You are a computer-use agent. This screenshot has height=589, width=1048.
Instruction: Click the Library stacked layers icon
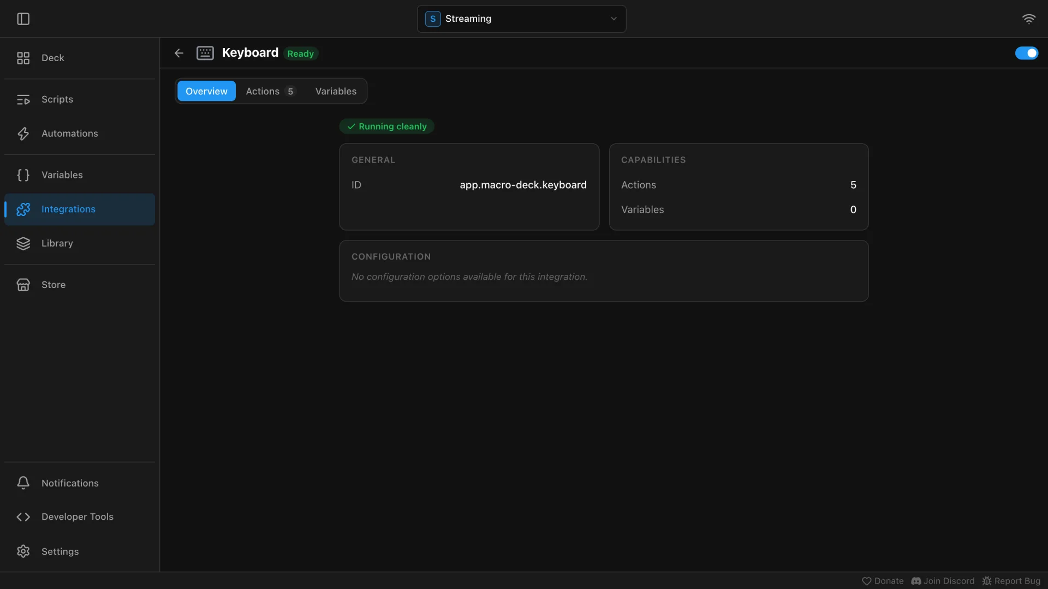pos(23,243)
